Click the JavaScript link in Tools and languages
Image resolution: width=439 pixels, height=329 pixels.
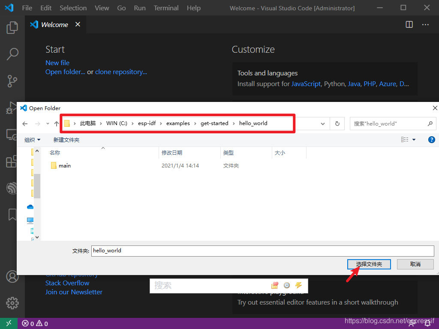pyautogui.click(x=306, y=84)
